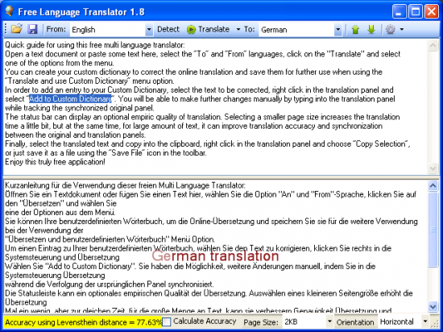Open the settings gear dropdown arrow
The width and height of the screenshot is (443, 332).
tap(401, 29)
